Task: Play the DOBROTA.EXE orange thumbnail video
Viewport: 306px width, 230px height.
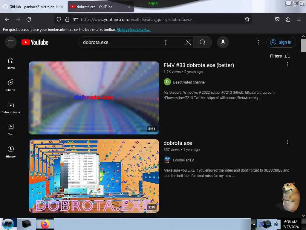Action: point(94,176)
